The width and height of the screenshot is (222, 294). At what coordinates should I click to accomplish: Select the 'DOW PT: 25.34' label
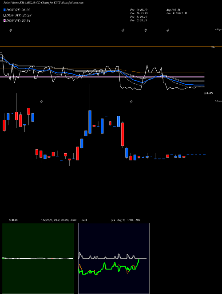point(18,20)
